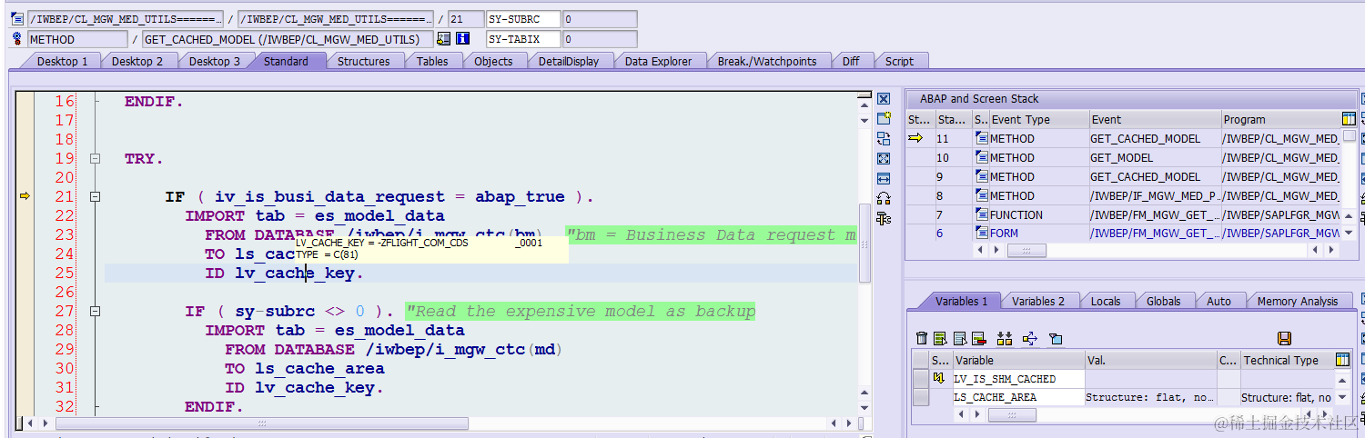
Task: Switch to the Globals tab
Action: [x=1164, y=301]
